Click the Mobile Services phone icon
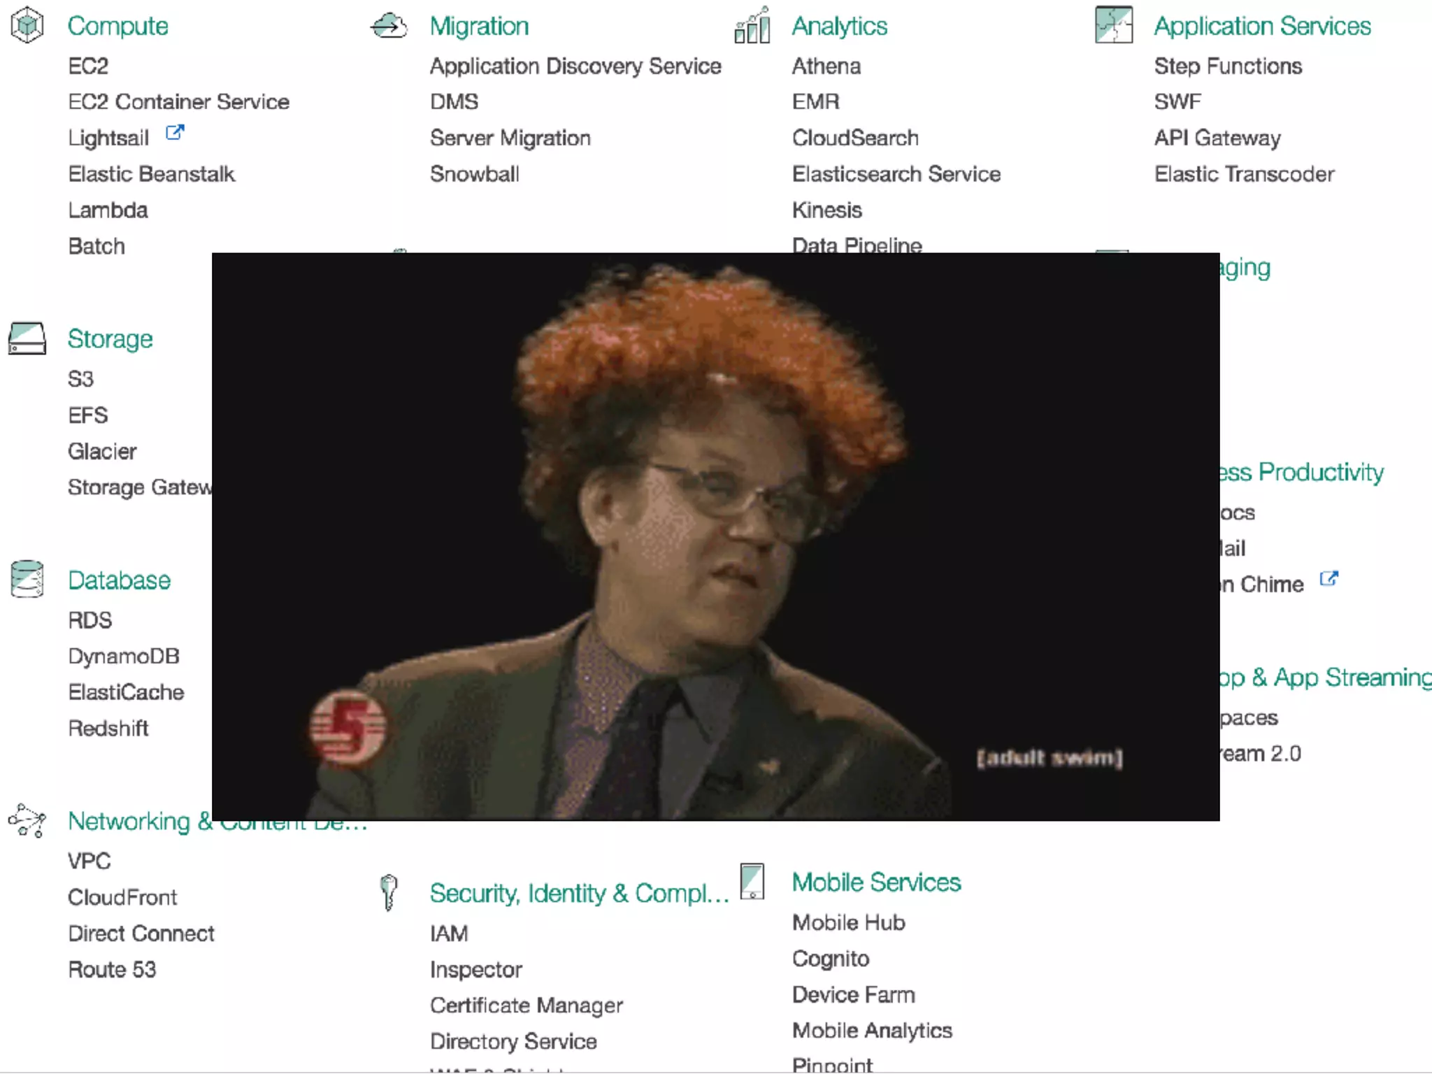 (752, 882)
